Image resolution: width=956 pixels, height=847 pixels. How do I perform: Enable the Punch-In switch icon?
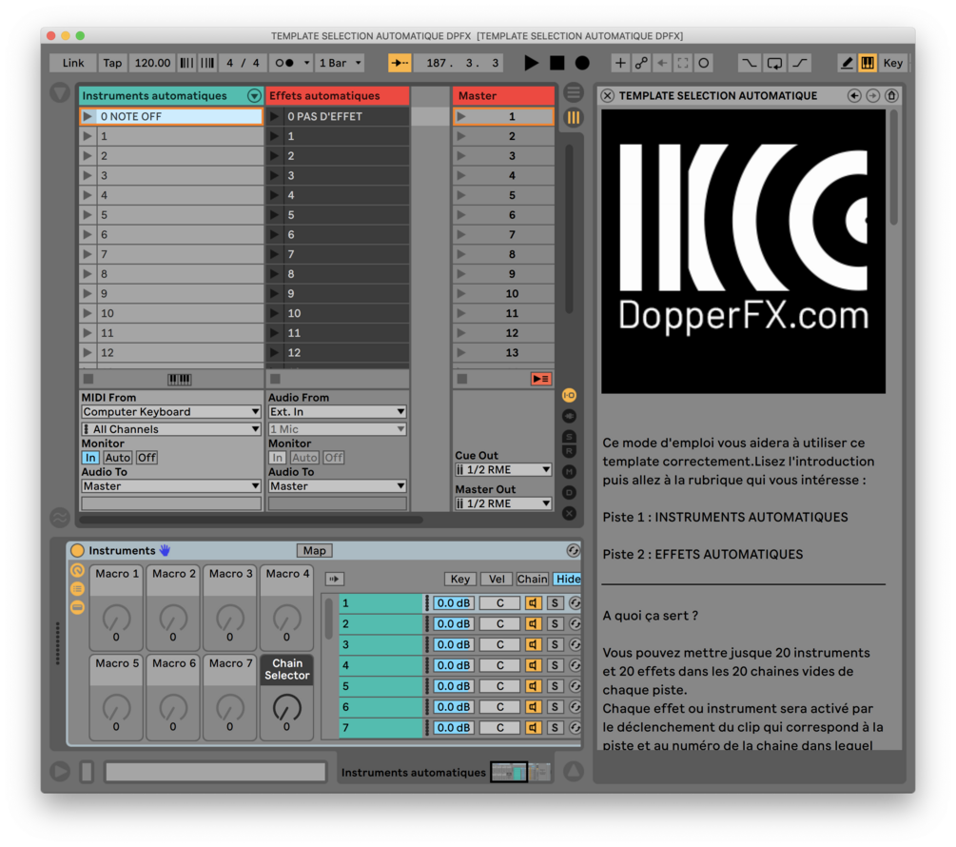coord(750,63)
